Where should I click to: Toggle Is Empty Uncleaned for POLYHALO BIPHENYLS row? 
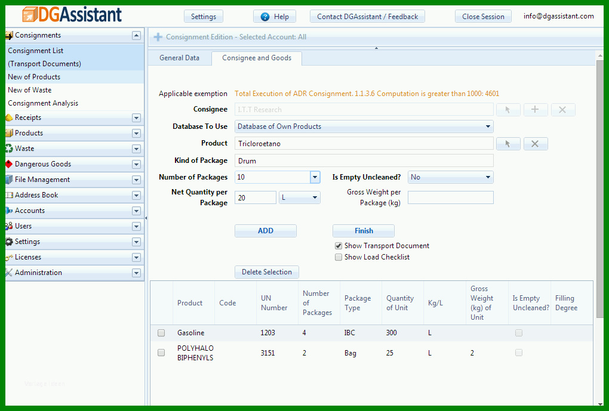click(x=518, y=353)
